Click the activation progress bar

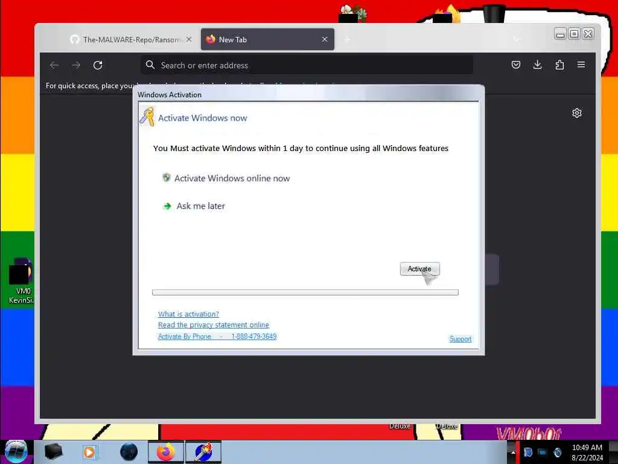click(x=305, y=292)
